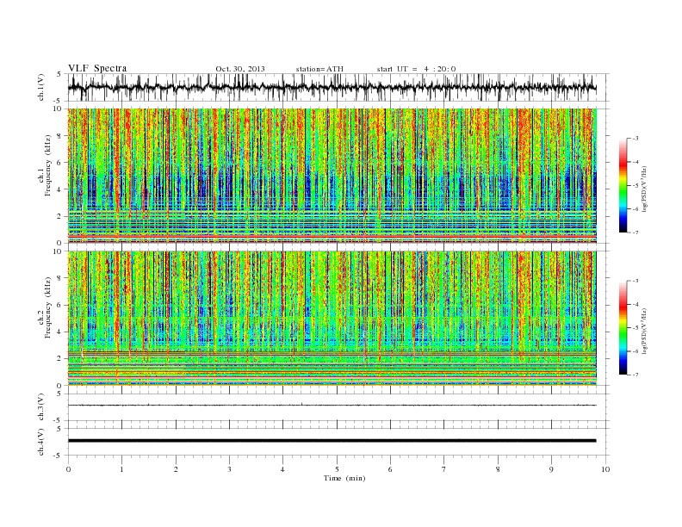682x527 pixels.
Task: Click the log(PSD) label beside ch.1 color bar
Action: [644, 189]
